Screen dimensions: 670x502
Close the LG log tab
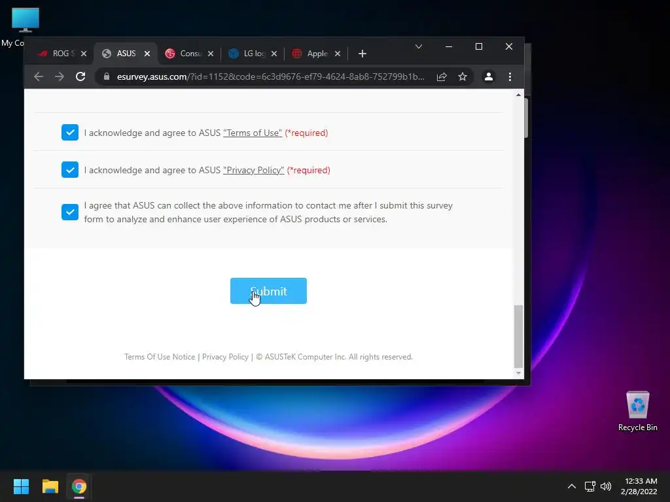pos(274,54)
